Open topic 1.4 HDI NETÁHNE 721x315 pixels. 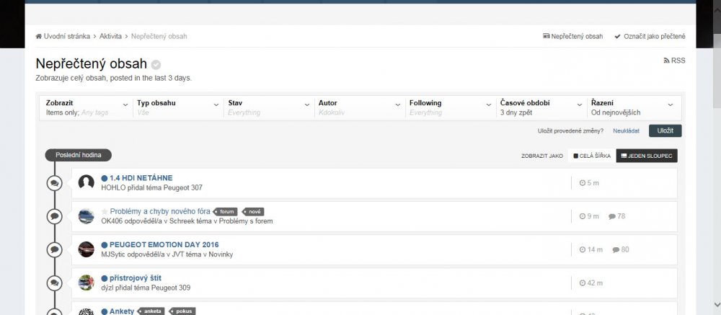[x=141, y=178]
